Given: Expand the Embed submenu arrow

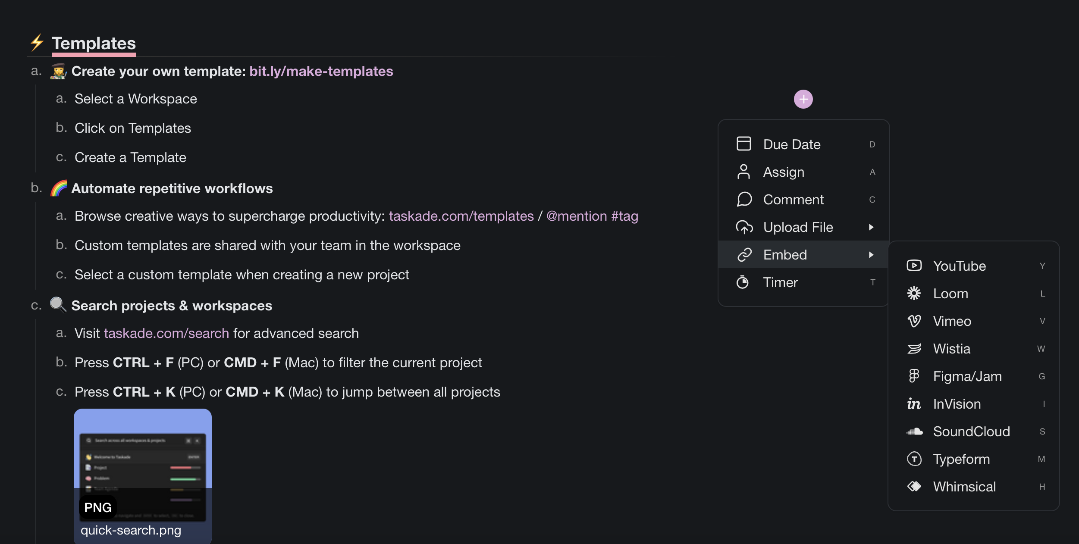Looking at the screenshot, I should (871, 255).
